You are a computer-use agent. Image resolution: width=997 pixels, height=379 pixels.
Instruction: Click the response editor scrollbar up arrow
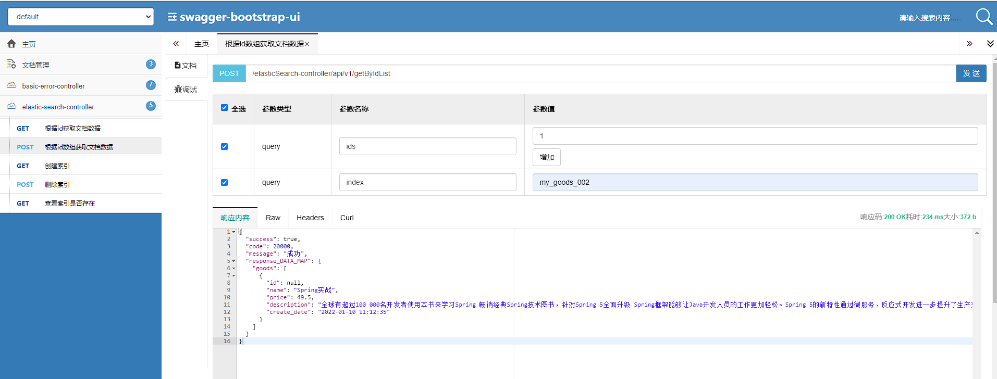click(977, 233)
